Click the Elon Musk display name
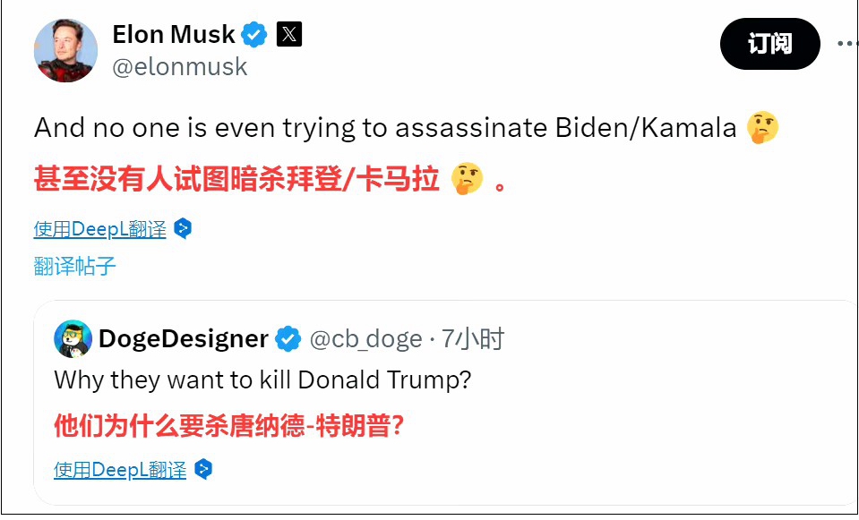This screenshot has height=520, width=859. pyautogui.click(x=173, y=35)
